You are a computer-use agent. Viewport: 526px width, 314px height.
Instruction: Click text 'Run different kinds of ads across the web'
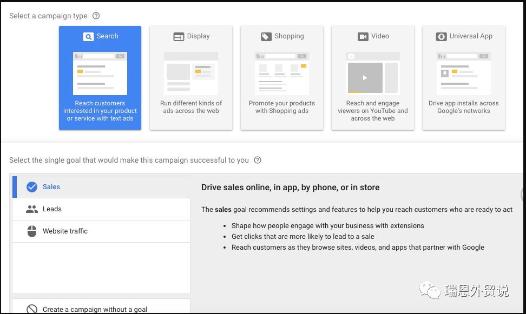tap(191, 107)
